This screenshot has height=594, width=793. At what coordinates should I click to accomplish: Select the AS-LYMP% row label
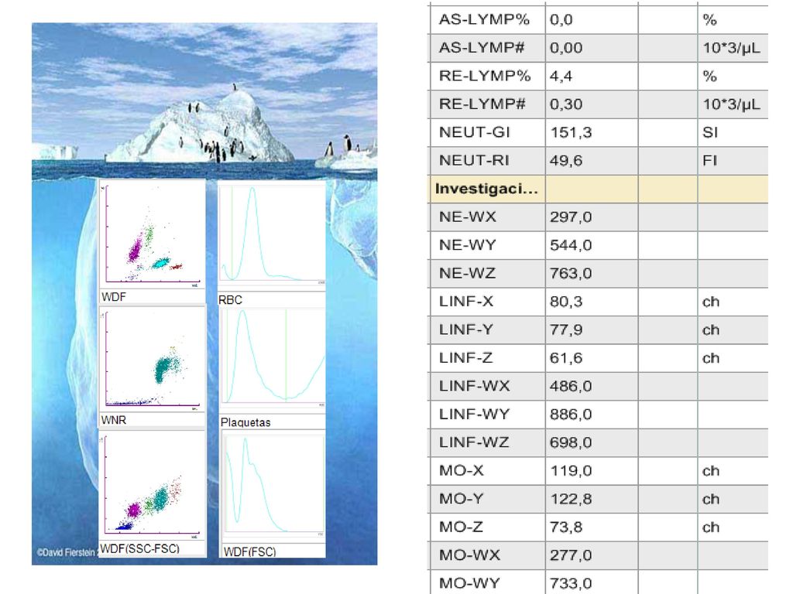pyautogui.click(x=484, y=19)
